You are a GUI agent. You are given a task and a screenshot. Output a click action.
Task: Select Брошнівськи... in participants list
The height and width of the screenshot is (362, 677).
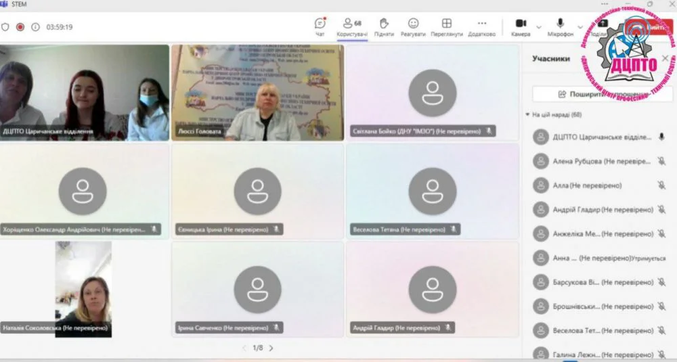coord(600,307)
